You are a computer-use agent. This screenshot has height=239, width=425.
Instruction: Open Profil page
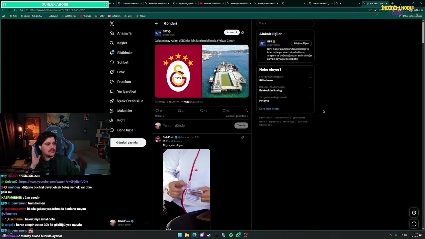118,120
